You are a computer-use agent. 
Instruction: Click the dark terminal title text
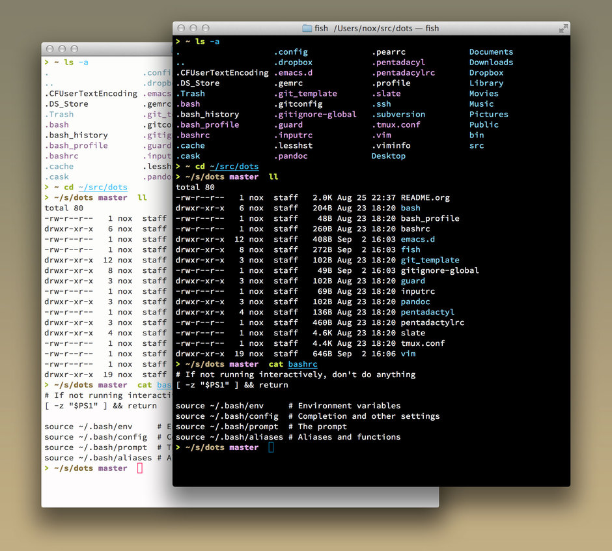(377, 29)
